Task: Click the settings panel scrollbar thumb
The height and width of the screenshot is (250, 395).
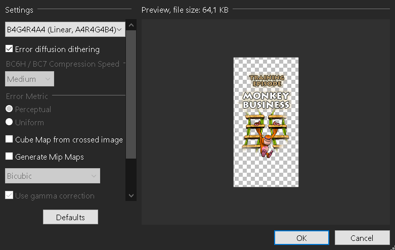Action: [x=131, y=94]
